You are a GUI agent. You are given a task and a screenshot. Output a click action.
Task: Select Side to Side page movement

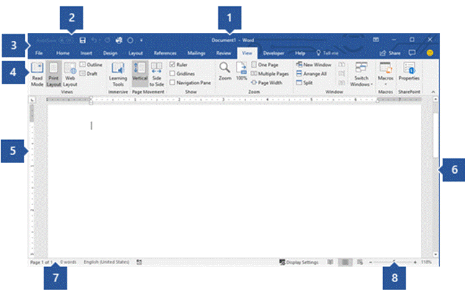[x=157, y=74]
